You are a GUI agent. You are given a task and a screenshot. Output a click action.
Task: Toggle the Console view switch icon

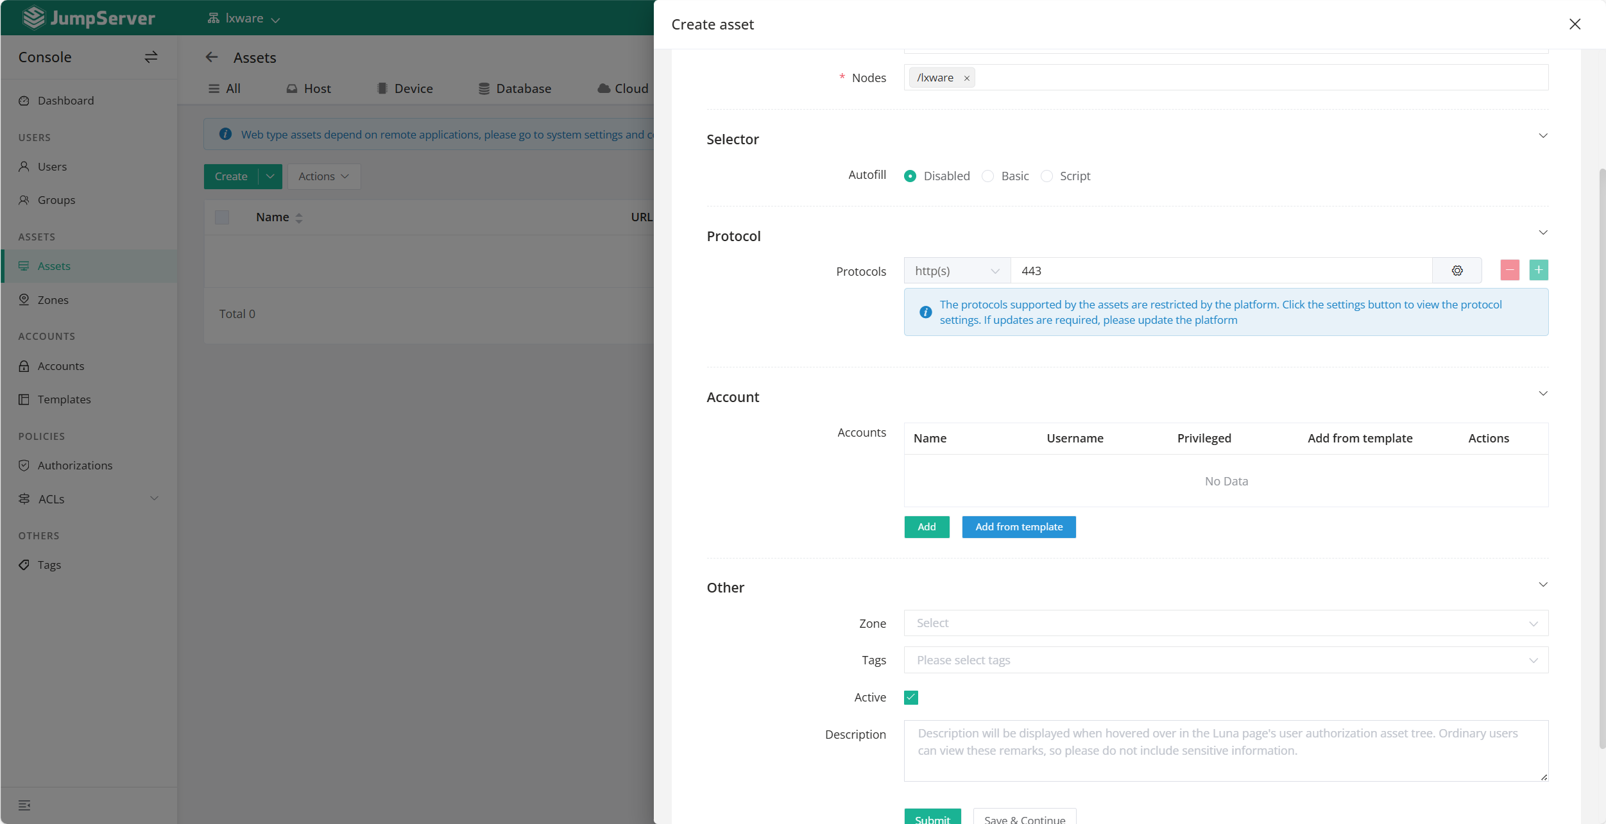pyautogui.click(x=151, y=57)
